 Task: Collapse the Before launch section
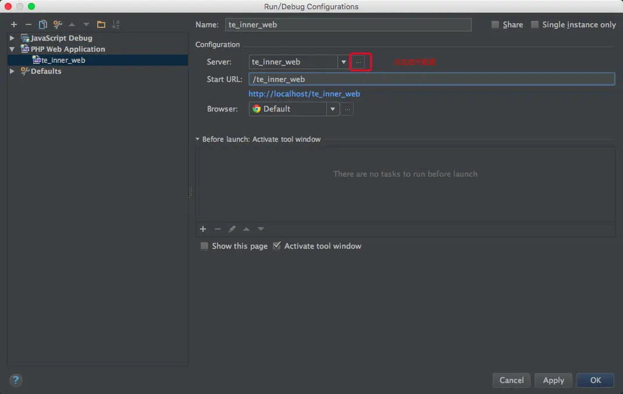[197, 139]
